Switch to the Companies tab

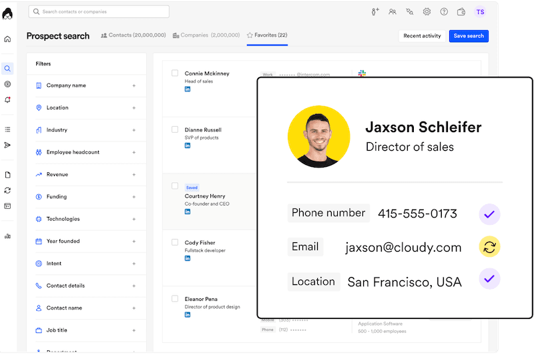[206, 35]
